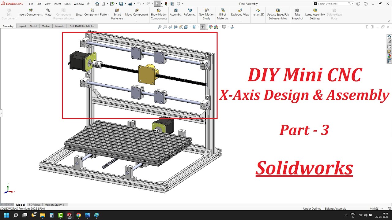Image resolution: width=392 pixels, height=220 pixels.
Task: Expand the Linear Component Pattern dropdown arrow
Action: (92, 21)
